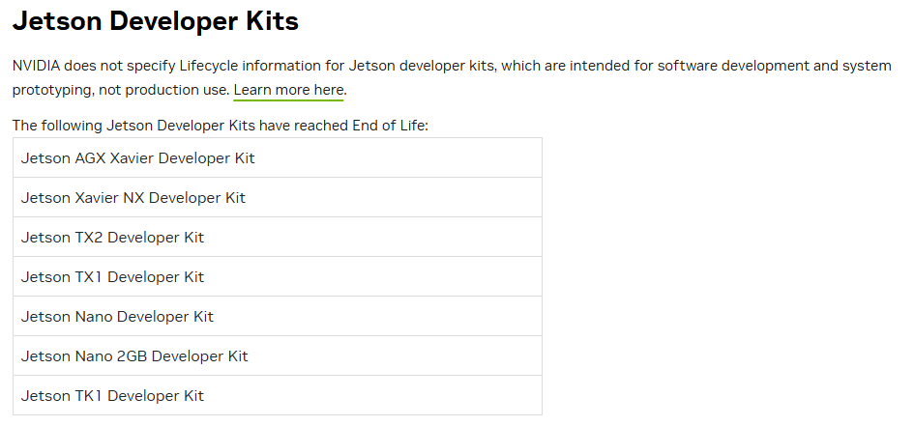The height and width of the screenshot is (426, 914).
Task: Select the Jetson TK1 Developer Kit row
Action: pyautogui.click(x=278, y=395)
